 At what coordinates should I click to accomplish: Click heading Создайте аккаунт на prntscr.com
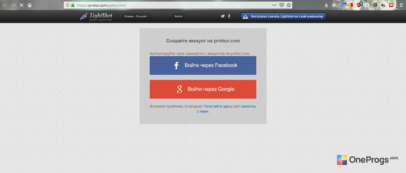tap(203, 41)
